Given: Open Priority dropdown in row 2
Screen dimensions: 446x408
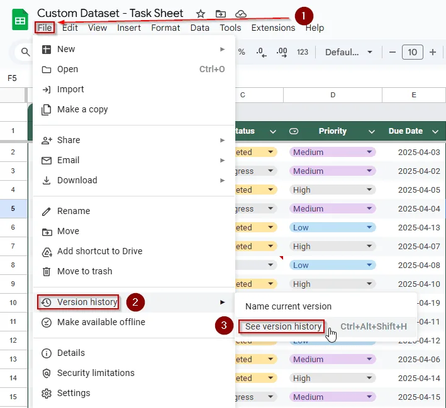Looking at the screenshot, I should (x=369, y=152).
